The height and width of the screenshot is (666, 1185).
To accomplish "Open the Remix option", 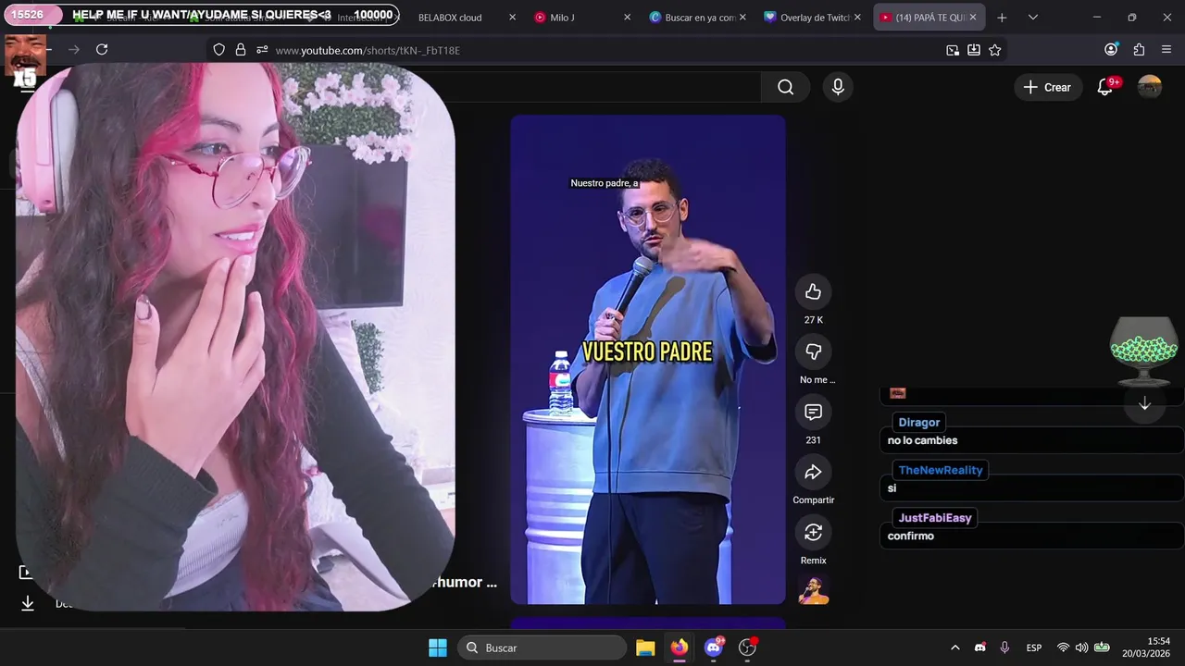I will tap(813, 533).
